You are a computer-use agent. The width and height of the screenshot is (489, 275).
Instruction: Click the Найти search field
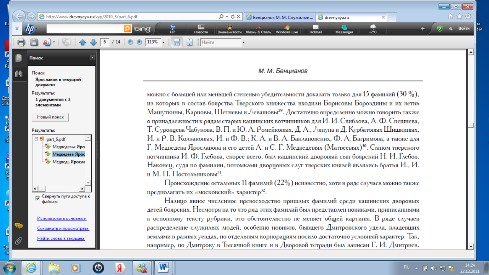pos(221,42)
